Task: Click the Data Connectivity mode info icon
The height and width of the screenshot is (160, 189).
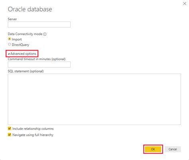Action: pos(45,34)
